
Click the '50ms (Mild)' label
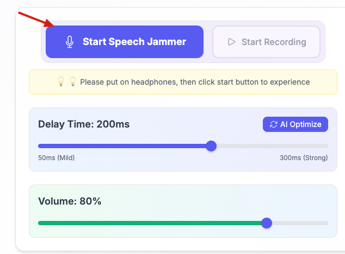[x=57, y=157]
